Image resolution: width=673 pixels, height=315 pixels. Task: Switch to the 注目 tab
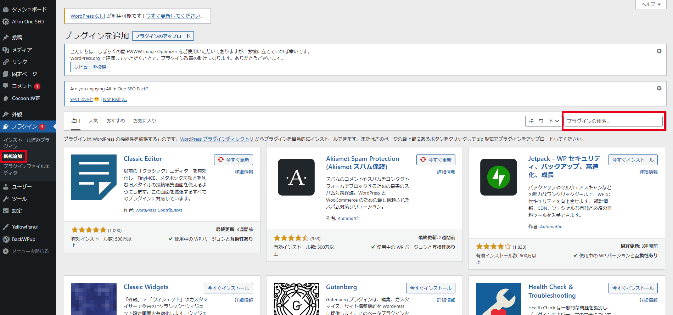(x=76, y=121)
